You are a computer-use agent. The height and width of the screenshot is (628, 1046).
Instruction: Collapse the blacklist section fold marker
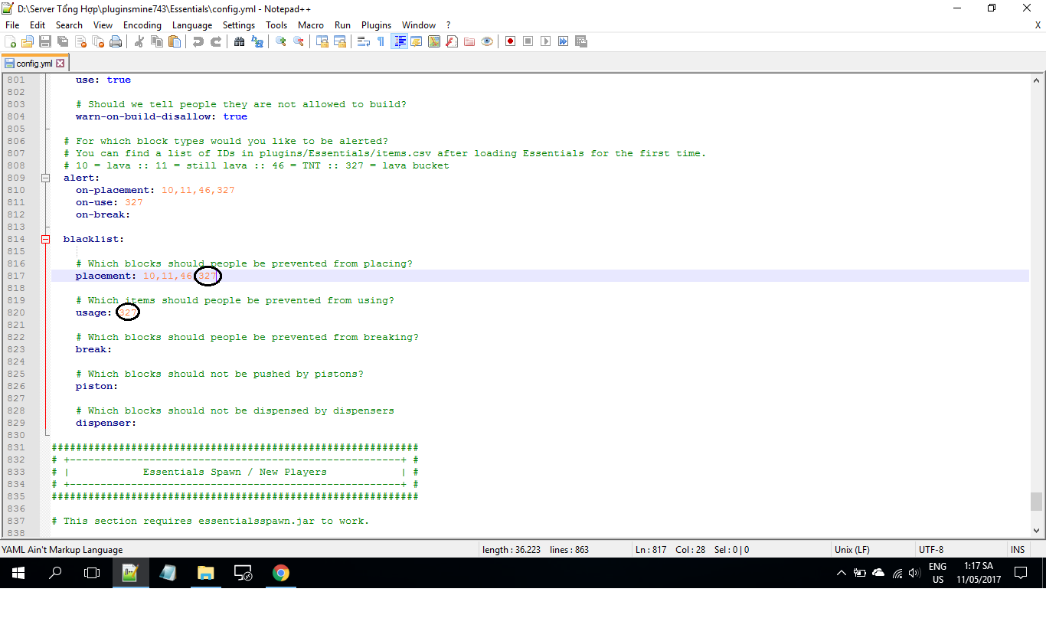[x=45, y=239]
